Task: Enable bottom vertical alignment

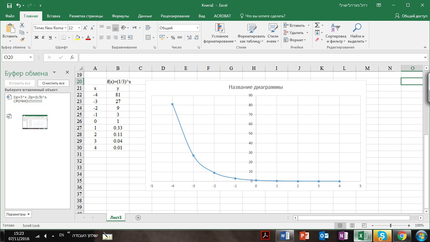Action: click(116, 28)
